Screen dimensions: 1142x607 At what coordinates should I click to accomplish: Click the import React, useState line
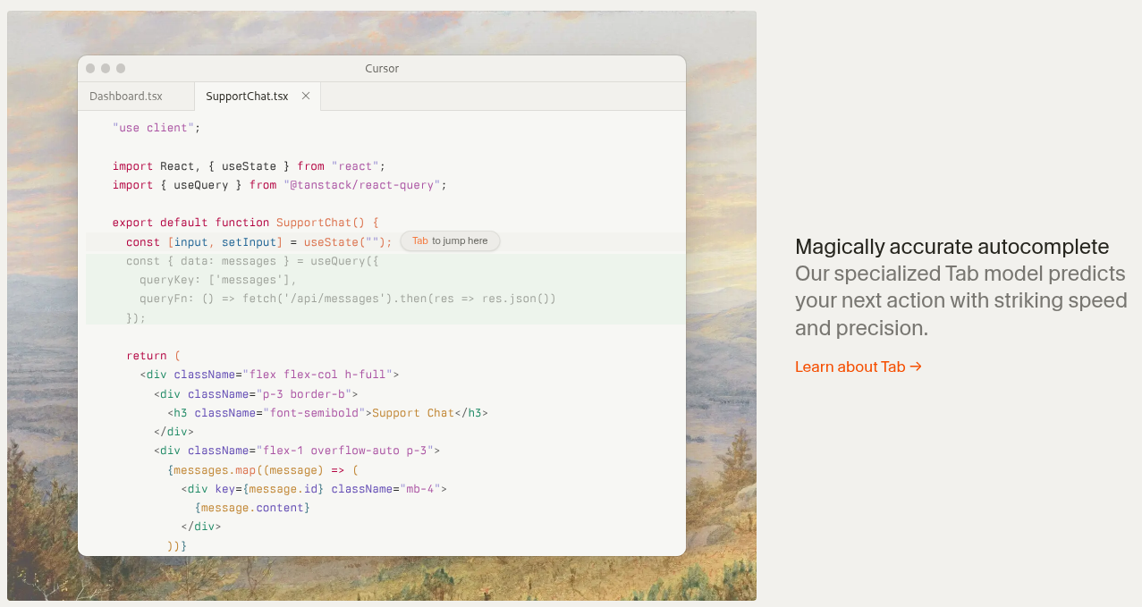point(248,166)
